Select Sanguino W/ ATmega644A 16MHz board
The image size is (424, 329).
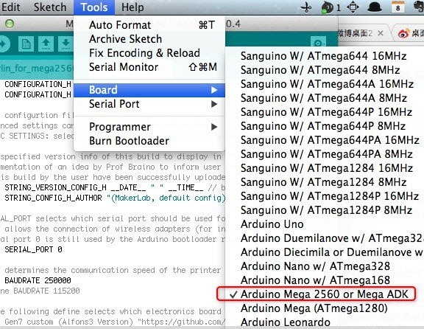click(325, 84)
